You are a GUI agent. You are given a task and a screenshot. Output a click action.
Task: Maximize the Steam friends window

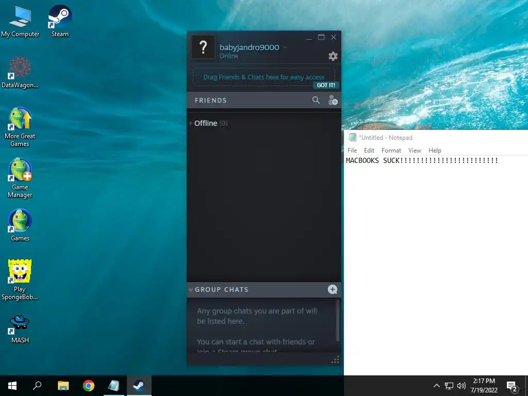321,37
